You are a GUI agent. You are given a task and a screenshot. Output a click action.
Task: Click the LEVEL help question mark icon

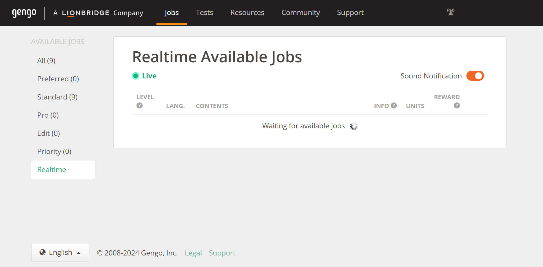pyautogui.click(x=140, y=106)
